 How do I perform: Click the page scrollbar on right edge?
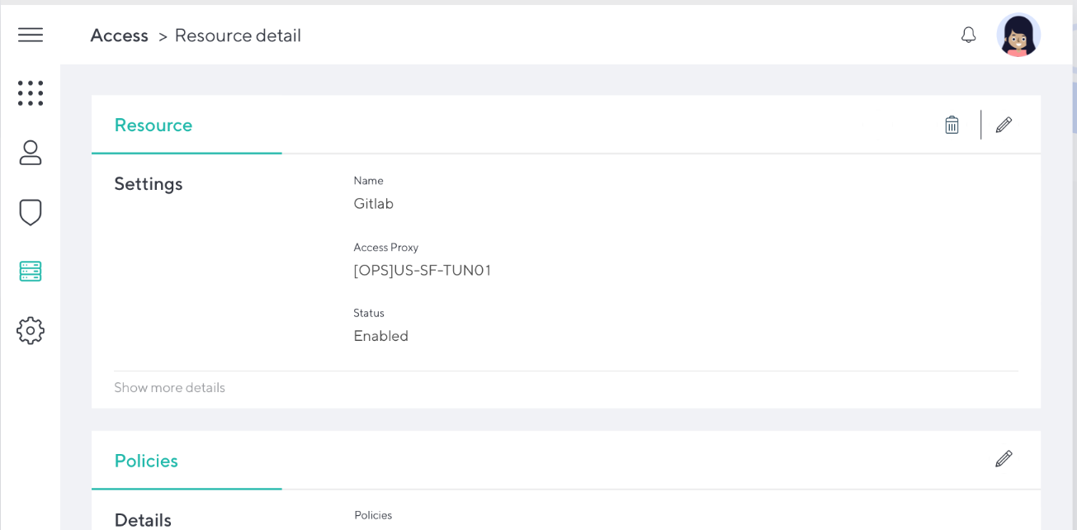tap(1074, 107)
